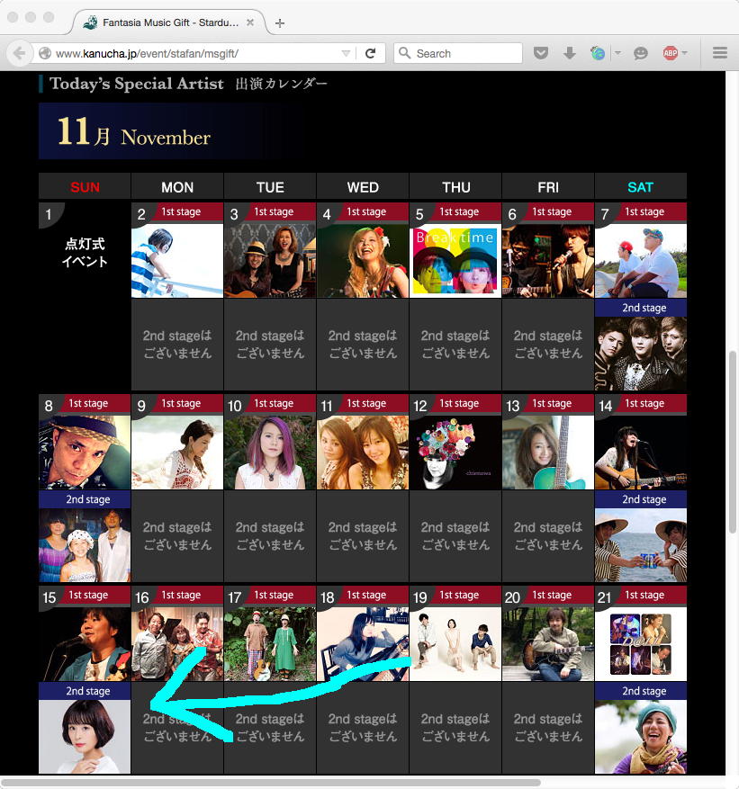Click the SAT column header
739x789 pixels.
click(x=640, y=187)
